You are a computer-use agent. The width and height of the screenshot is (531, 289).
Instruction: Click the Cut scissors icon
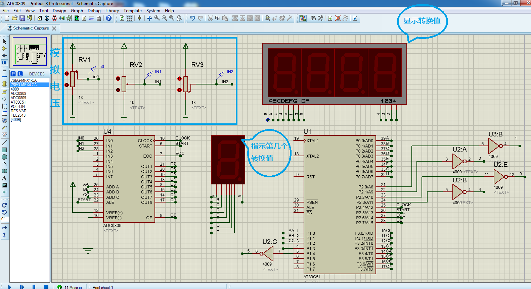tap(210, 18)
